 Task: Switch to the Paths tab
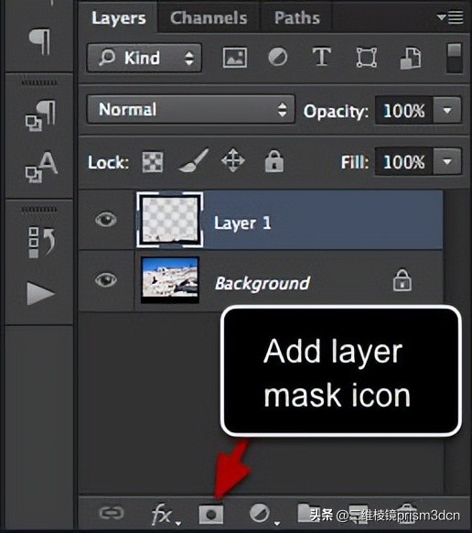coord(296,18)
